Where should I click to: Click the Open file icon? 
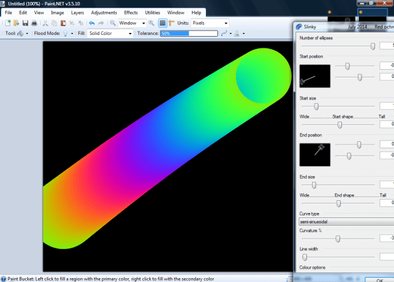(17, 23)
